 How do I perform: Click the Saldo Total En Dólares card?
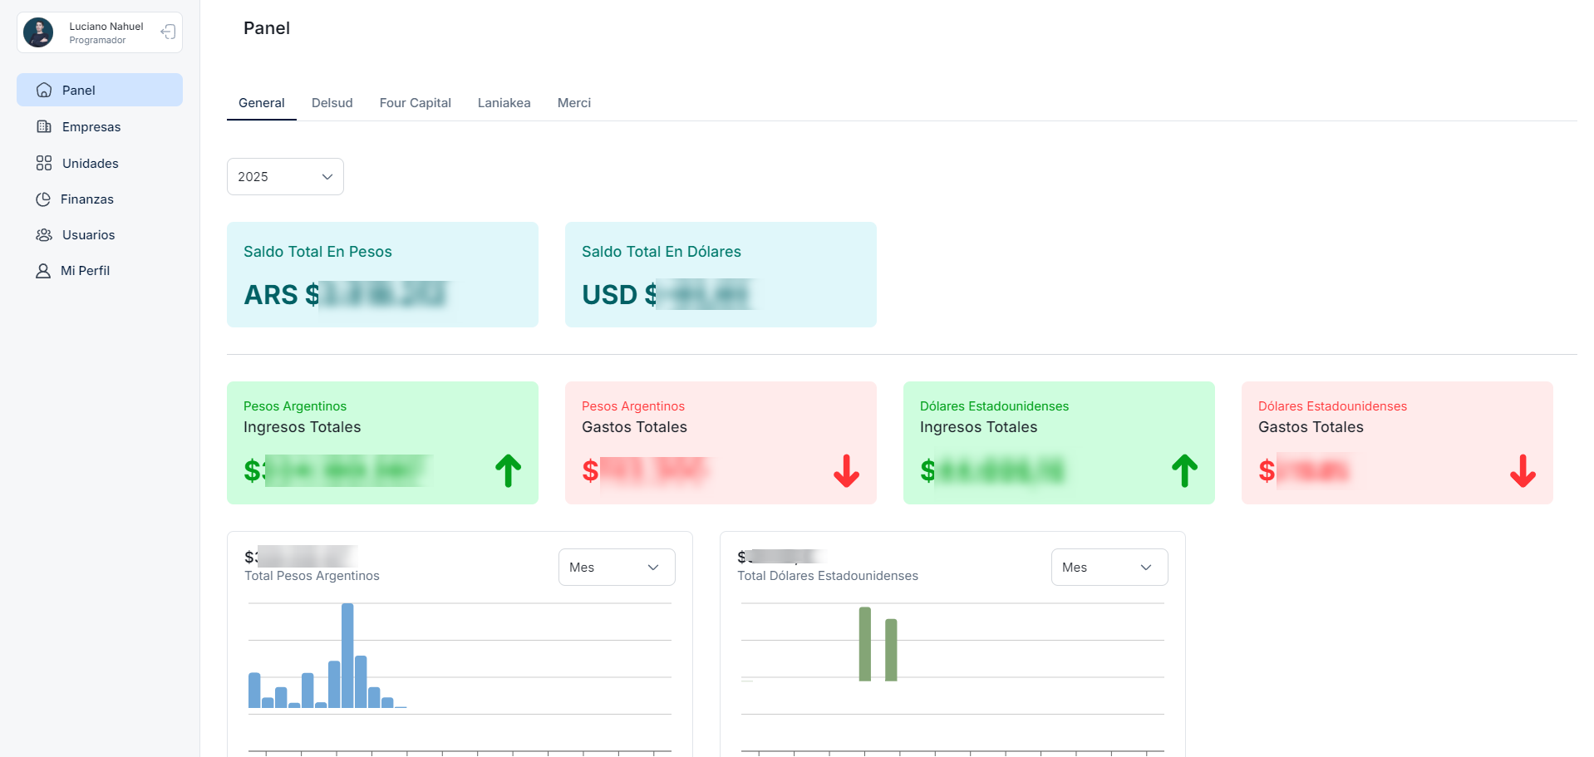tap(721, 274)
